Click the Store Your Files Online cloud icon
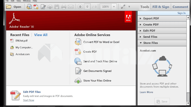Image resolution: width=191 pixels, height=107 pixels. pyautogui.click(x=78, y=81)
